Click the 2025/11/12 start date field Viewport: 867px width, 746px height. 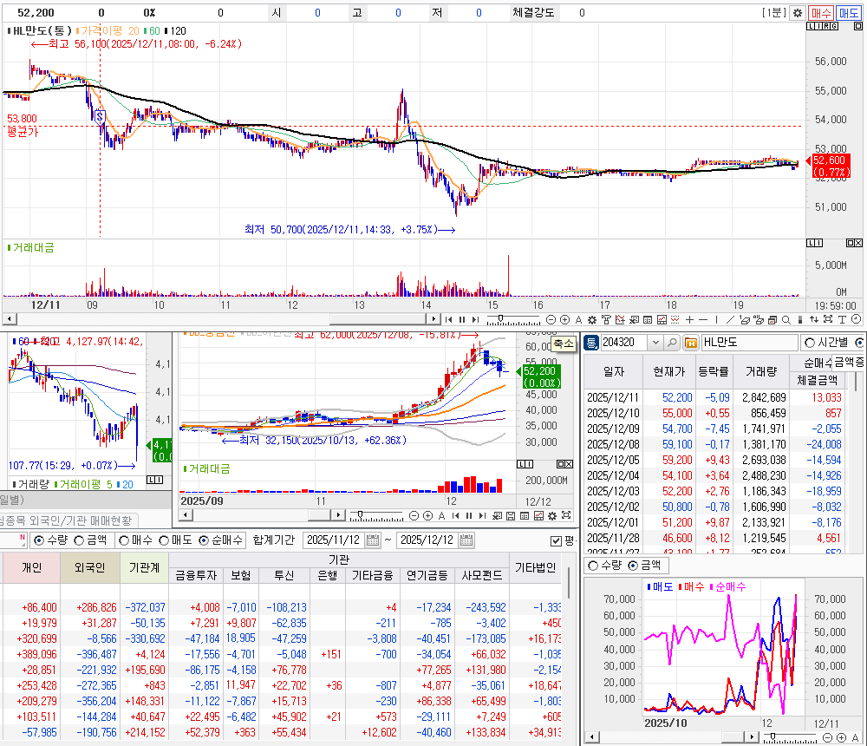[x=334, y=540]
